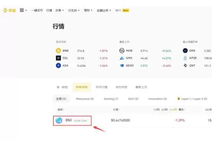Click MOB change +5.06%
This screenshot has height=142, width=212.
tap(167, 51)
